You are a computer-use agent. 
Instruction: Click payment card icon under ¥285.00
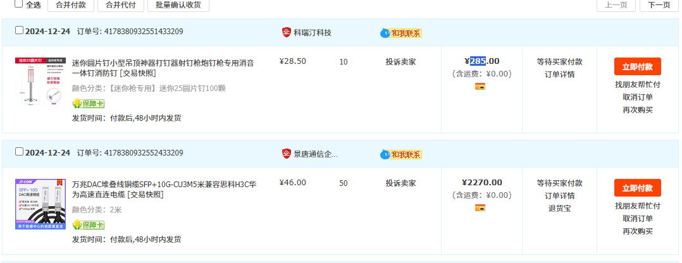(x=480, y=86)
